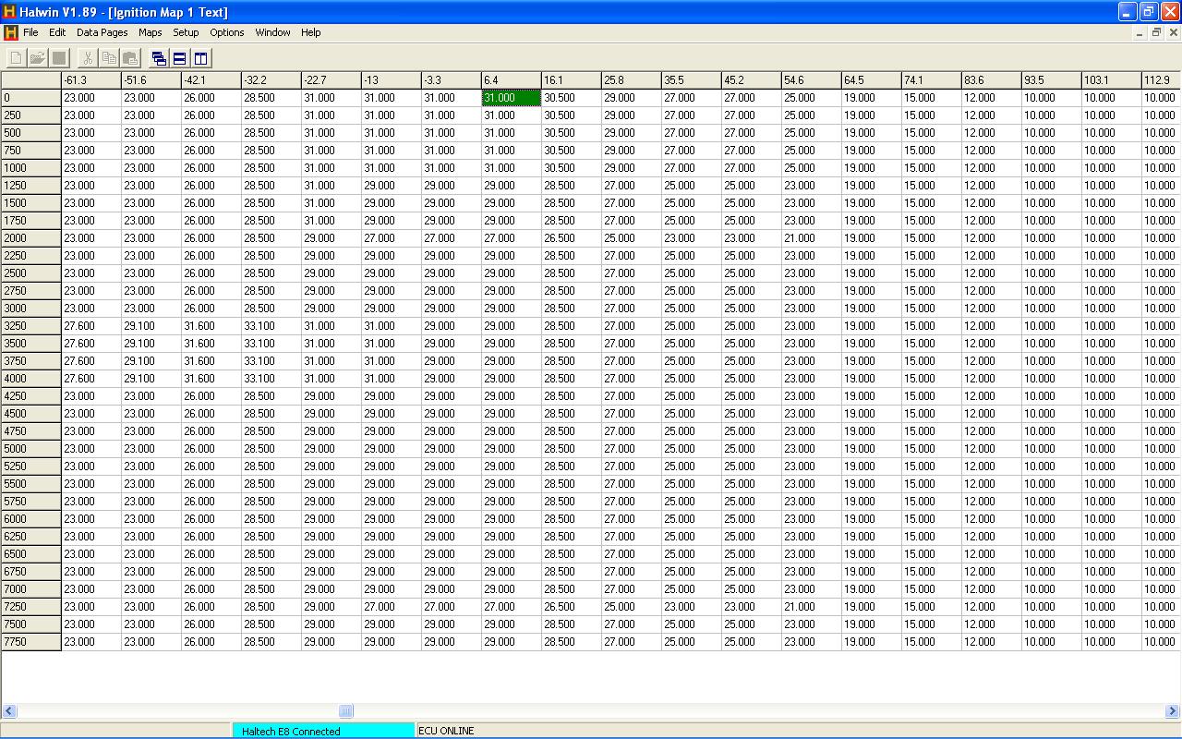The height and width of the screenshot is (739, 1182).
Task: Select 12.000 cell in row 4750
Action: [x=992, y=431]
